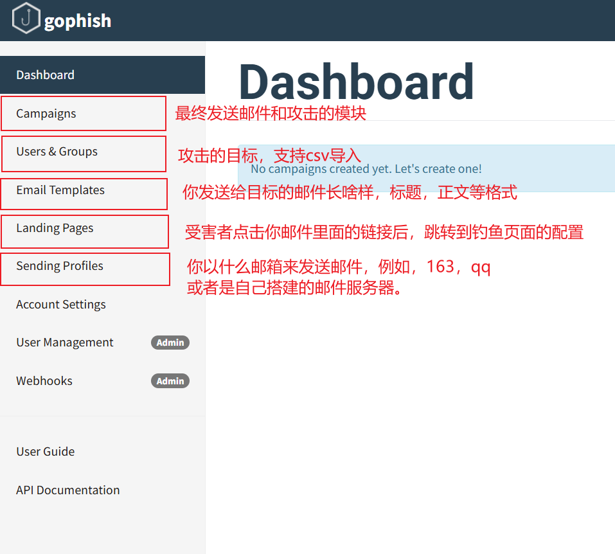Go to User Management
Viewport: 615px width, 554px height.
[x=65, y=343]
